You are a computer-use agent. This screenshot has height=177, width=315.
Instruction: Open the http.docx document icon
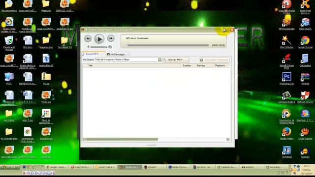28,42
